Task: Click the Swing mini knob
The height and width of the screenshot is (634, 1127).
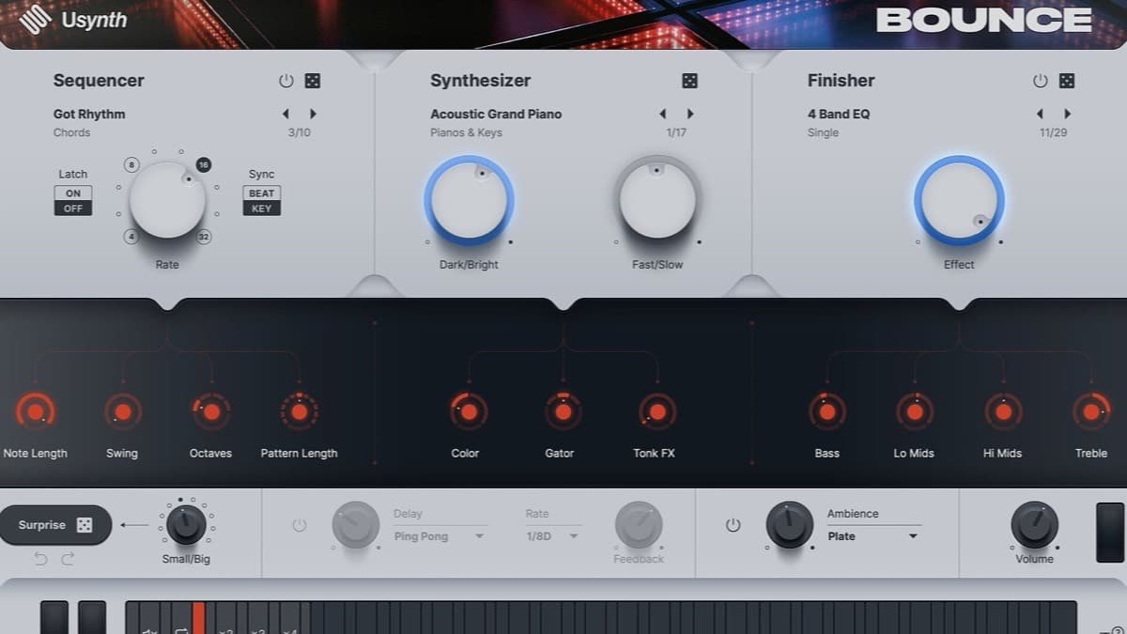Action: coord(122,411)
